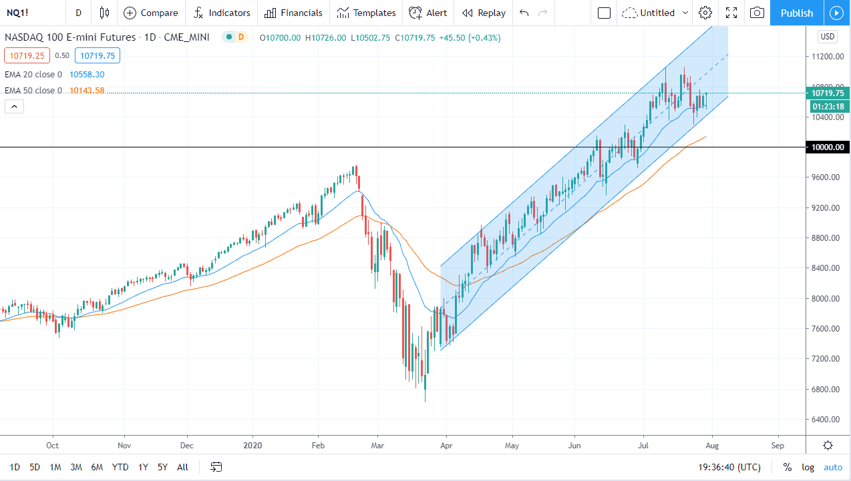Take a chart snapshot with the camera icon

[757, 13]
